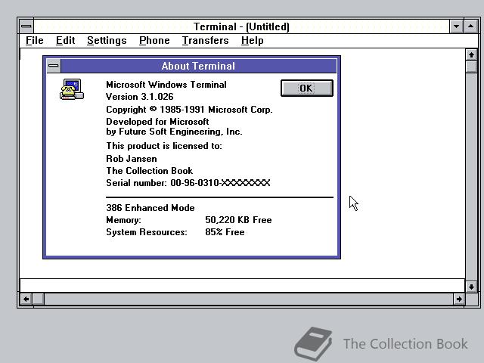Click text '386 Enhanced Mode'

pyautogui.click(x=150, y=208)
